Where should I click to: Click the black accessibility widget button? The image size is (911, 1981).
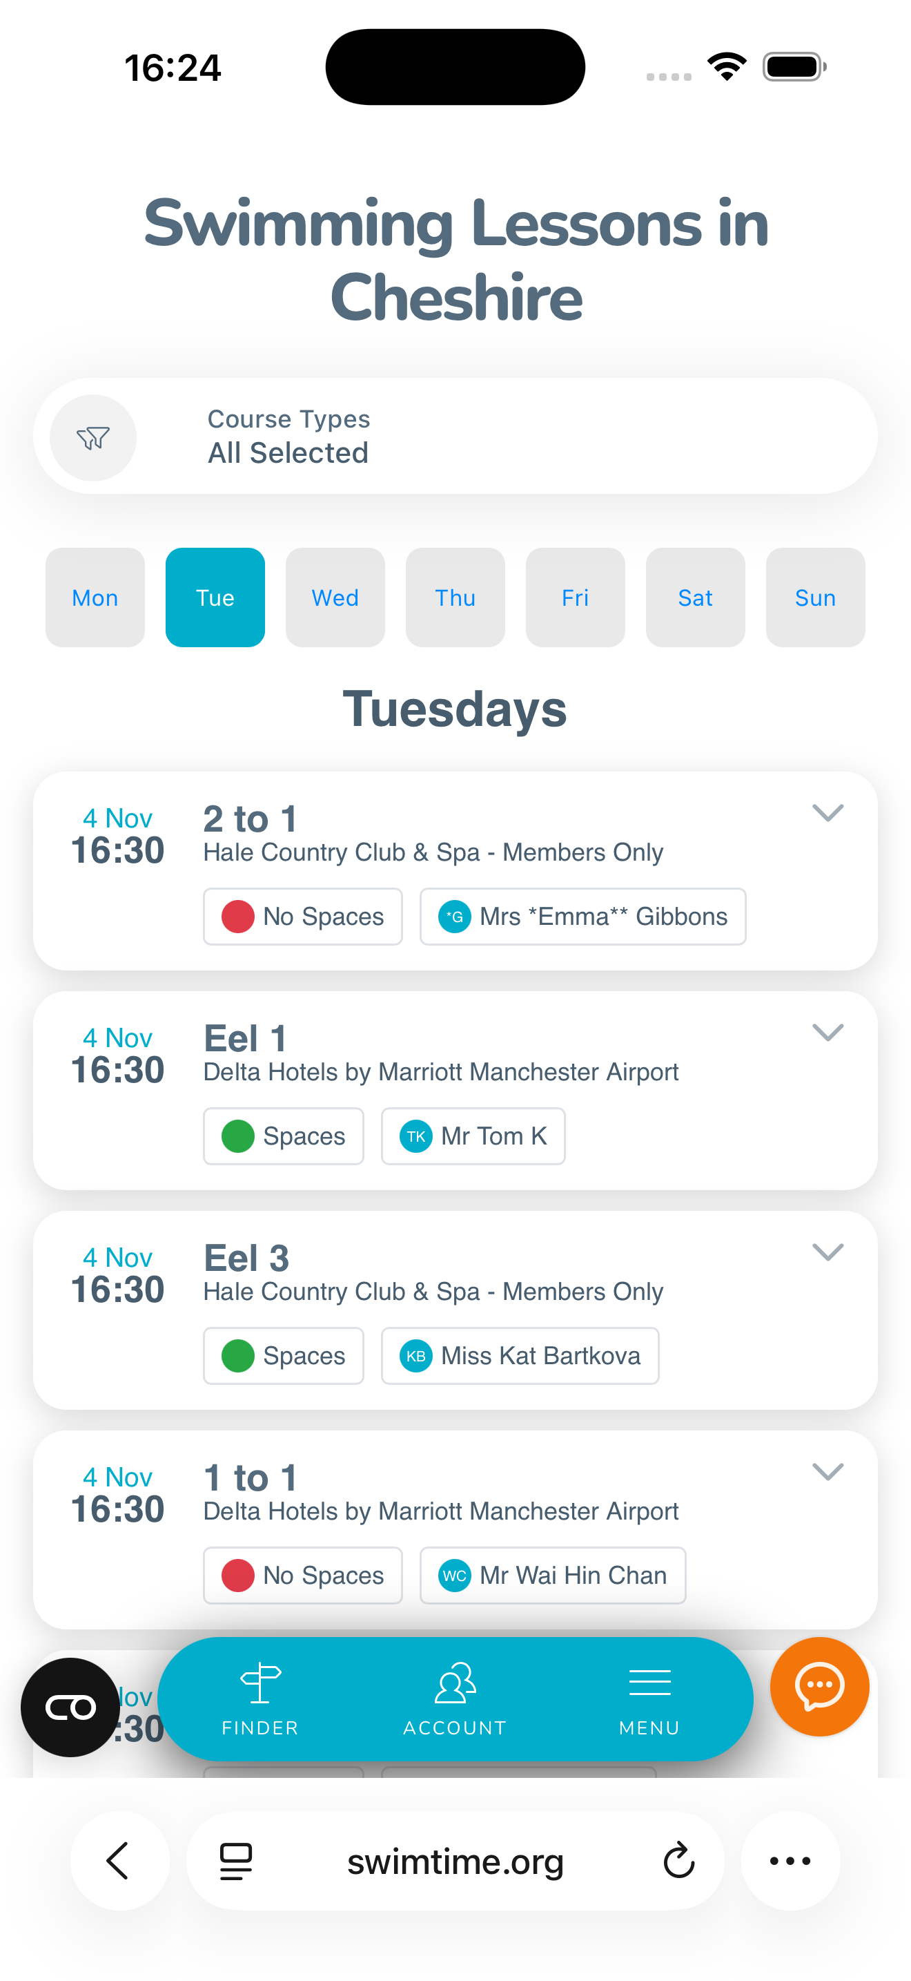point(70,1707)
